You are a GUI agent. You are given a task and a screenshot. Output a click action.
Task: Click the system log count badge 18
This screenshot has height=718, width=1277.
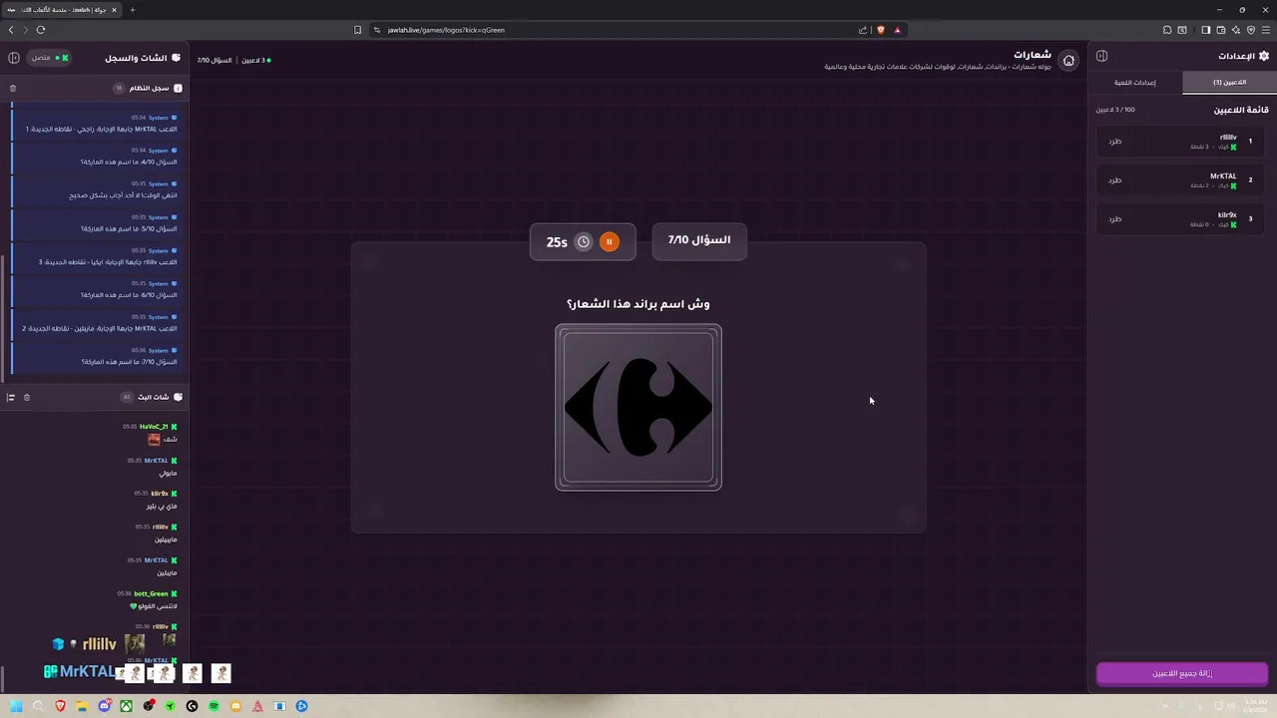(x=119, y=88)
